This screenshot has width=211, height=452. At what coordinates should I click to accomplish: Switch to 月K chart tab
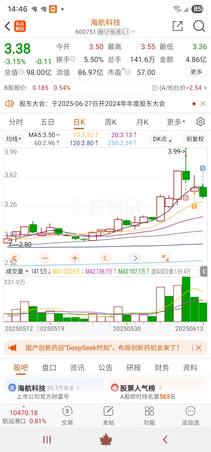click(x=142, y=122)
